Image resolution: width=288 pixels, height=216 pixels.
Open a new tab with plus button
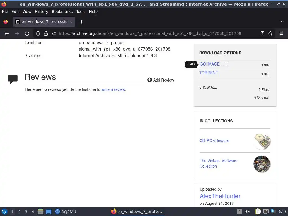[x=81, y=22]
